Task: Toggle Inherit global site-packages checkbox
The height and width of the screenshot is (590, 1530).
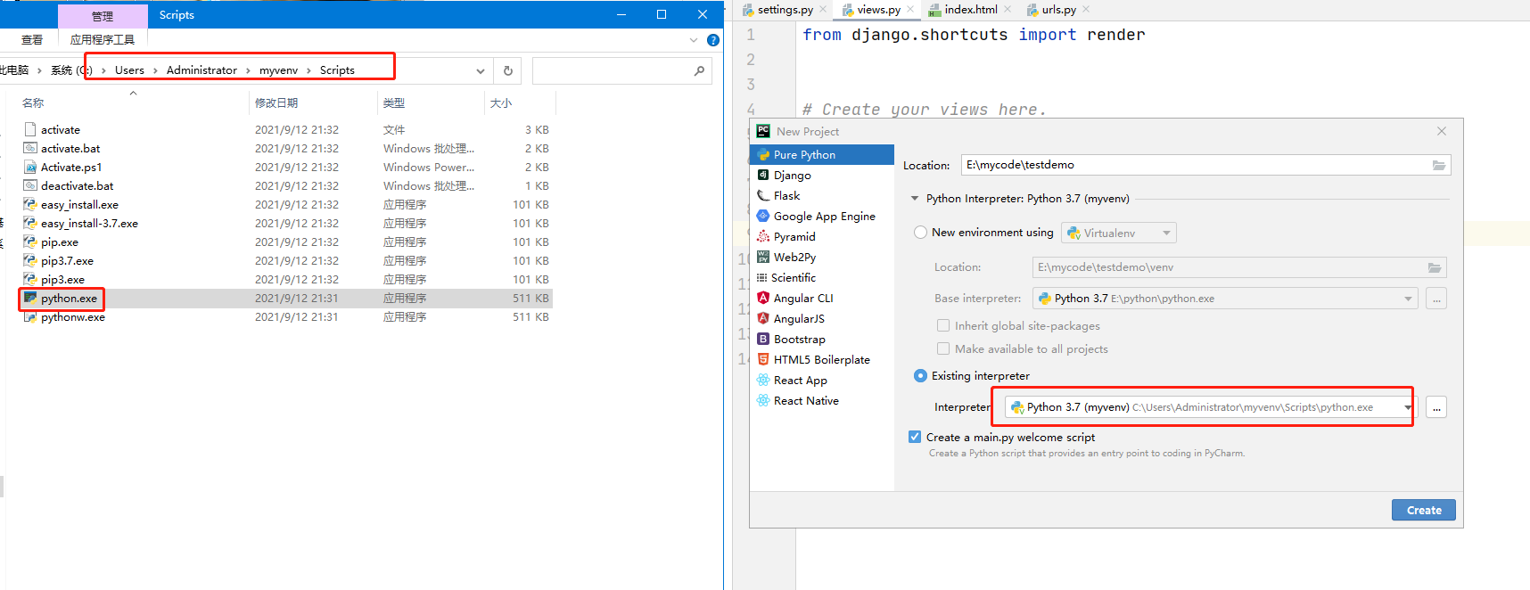Action: pyautogui.click(x=943, y=325)
